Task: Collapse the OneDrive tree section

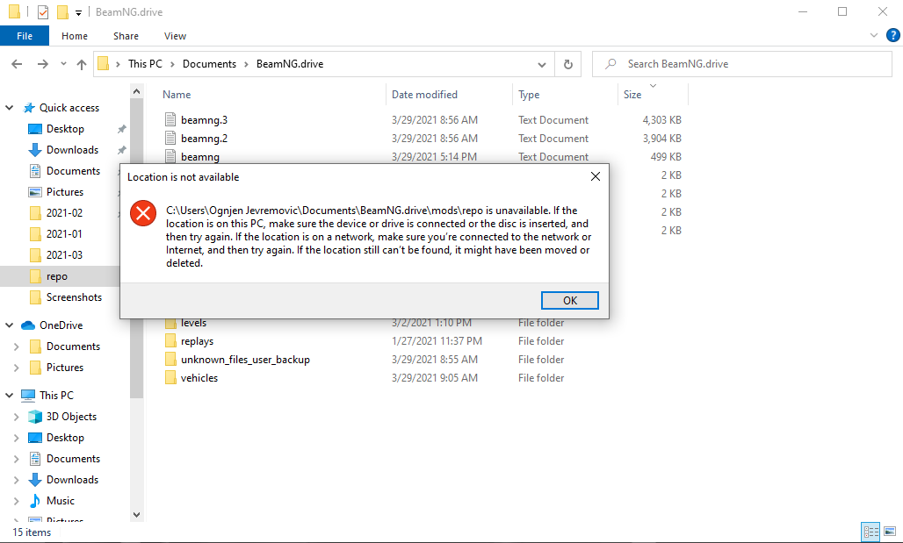Action: pos(9,325)
